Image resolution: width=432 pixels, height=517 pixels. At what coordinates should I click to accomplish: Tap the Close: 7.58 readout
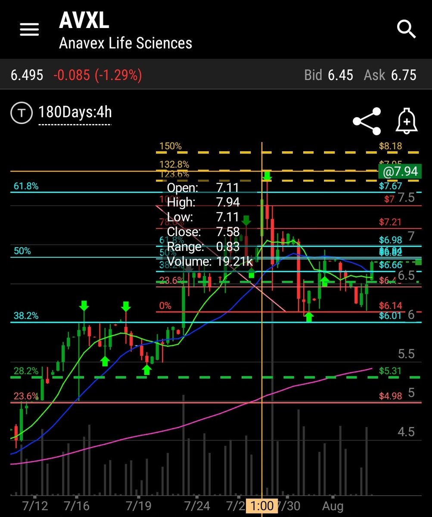pyautogui.click(x=203, y=231)
